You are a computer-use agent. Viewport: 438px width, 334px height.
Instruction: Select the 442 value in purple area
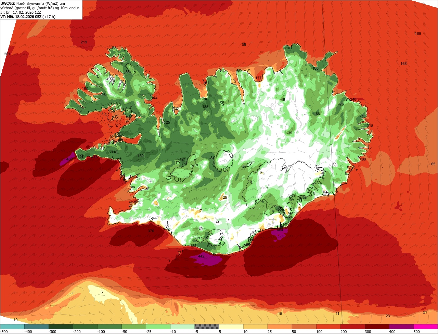[201, 256]
